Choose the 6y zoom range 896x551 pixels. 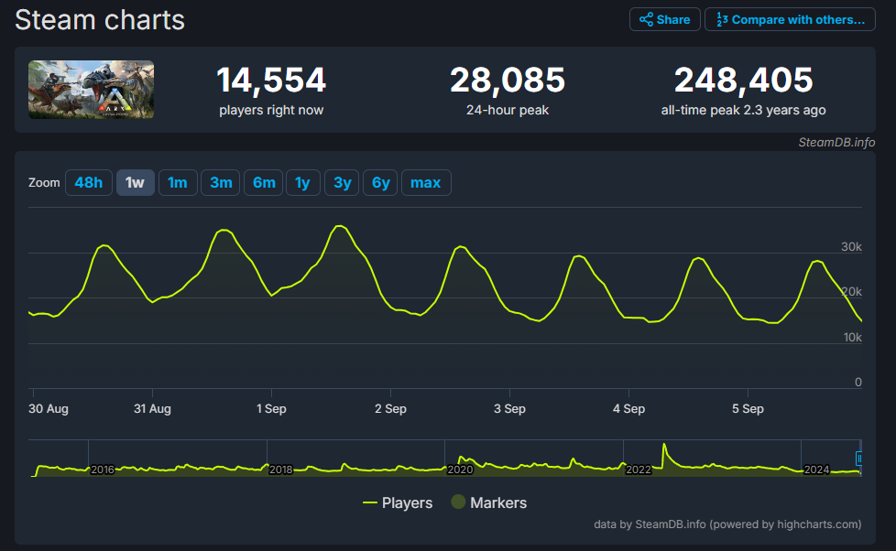(380, 183)
